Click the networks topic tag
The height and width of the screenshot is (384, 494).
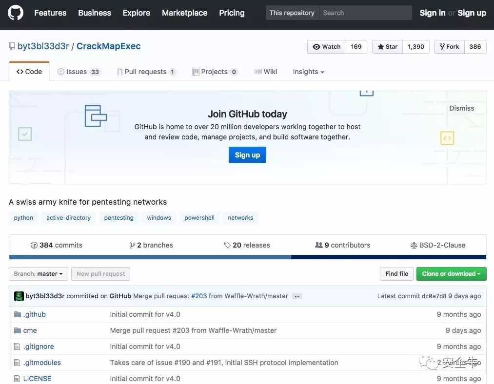point(240,218)
